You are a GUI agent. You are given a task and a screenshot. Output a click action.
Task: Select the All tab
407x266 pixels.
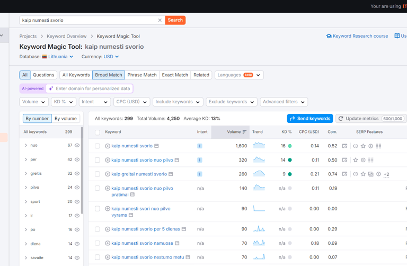point(25,75)
